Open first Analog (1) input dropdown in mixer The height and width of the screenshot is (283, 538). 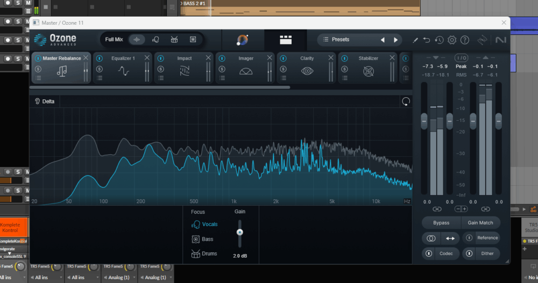point(118,278)
